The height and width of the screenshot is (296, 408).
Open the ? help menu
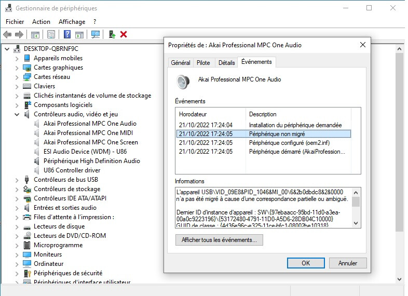click(94, 22)
